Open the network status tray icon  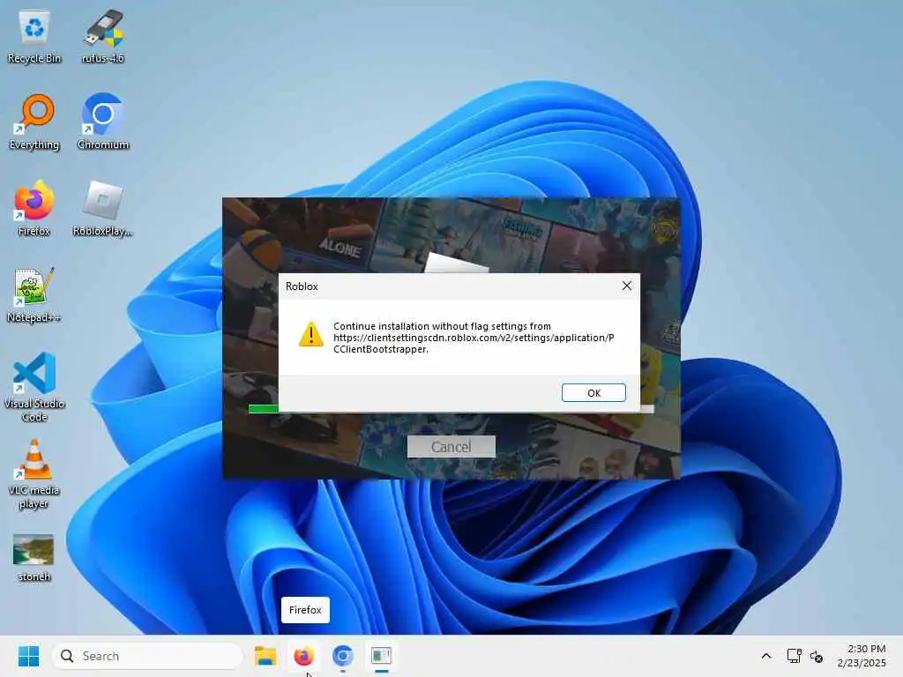pyautogui.click(x=795, y=656)
